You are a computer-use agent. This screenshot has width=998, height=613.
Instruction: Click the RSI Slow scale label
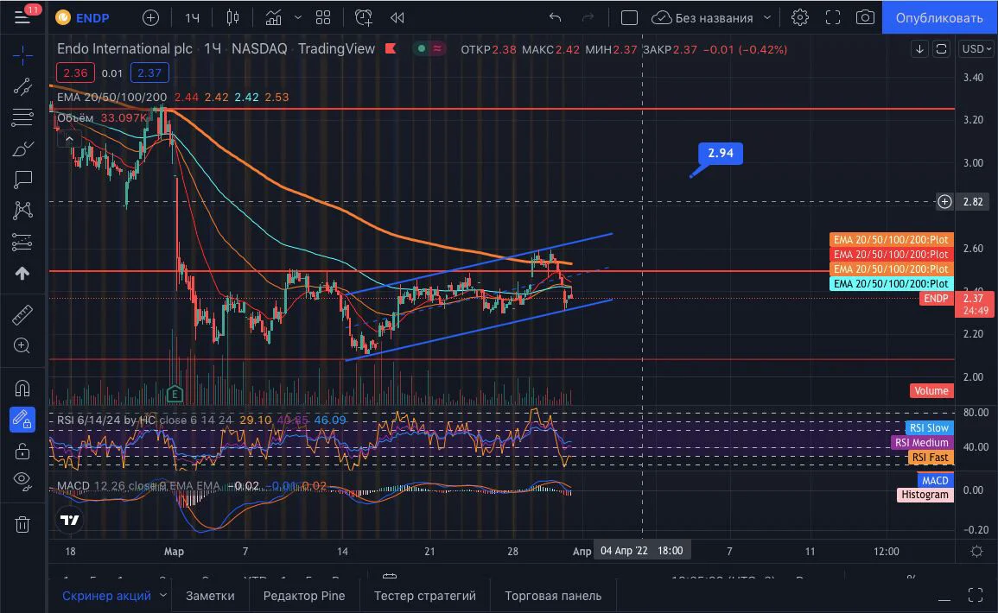(x=929, y=428)
